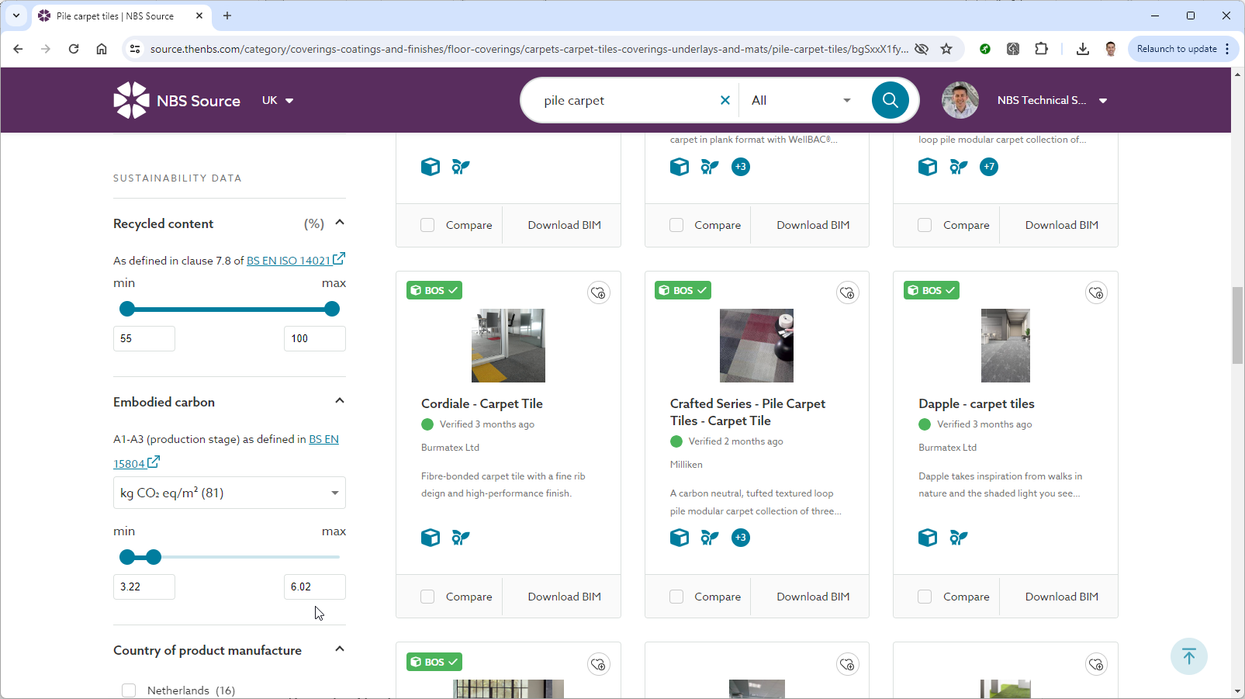Click the embodied carbon max field 6.02

(x=315, y=587)
